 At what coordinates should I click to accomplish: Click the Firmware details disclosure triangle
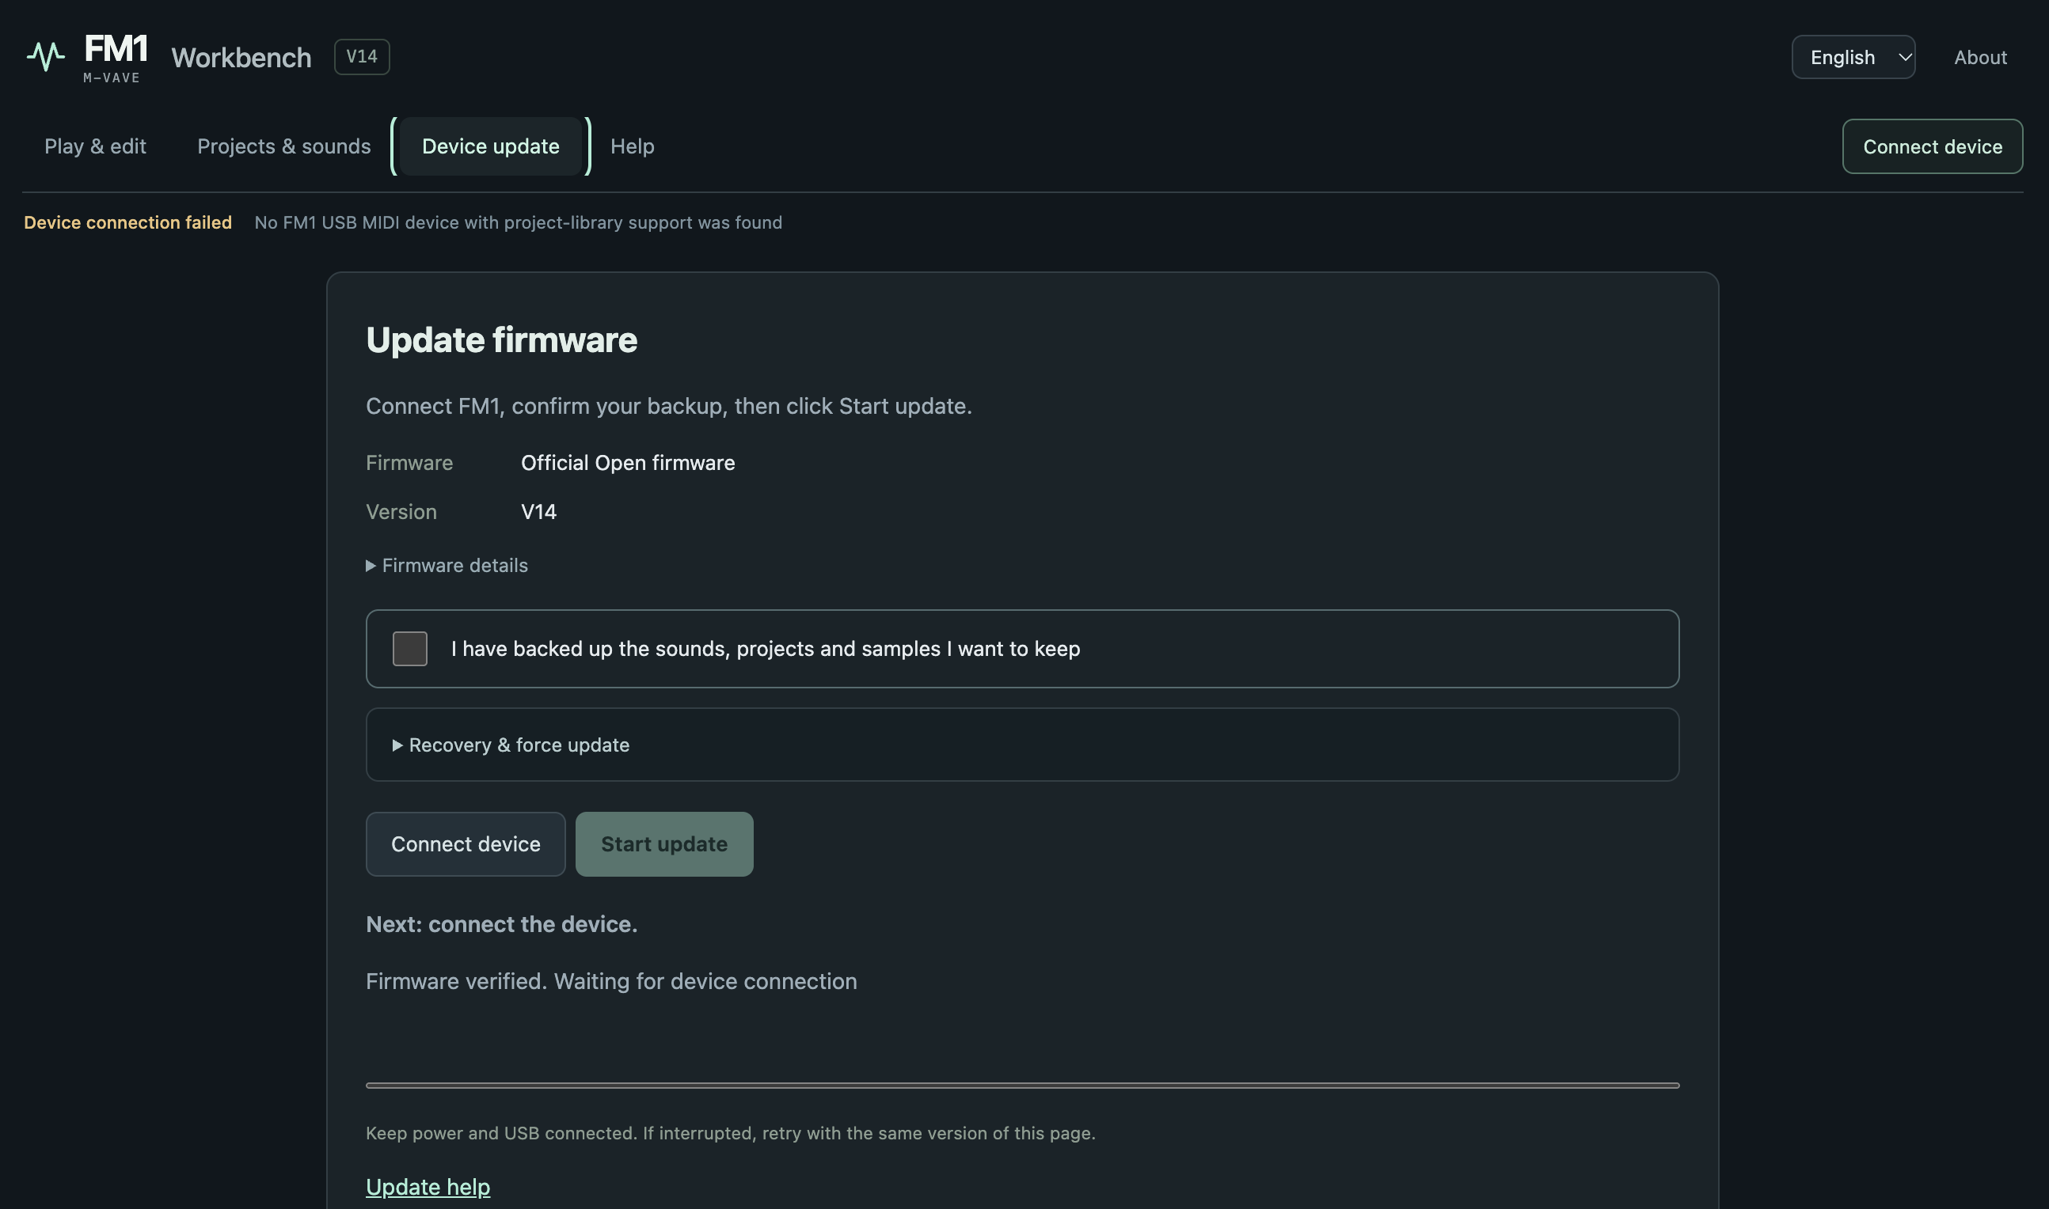[x=371, y=566]
